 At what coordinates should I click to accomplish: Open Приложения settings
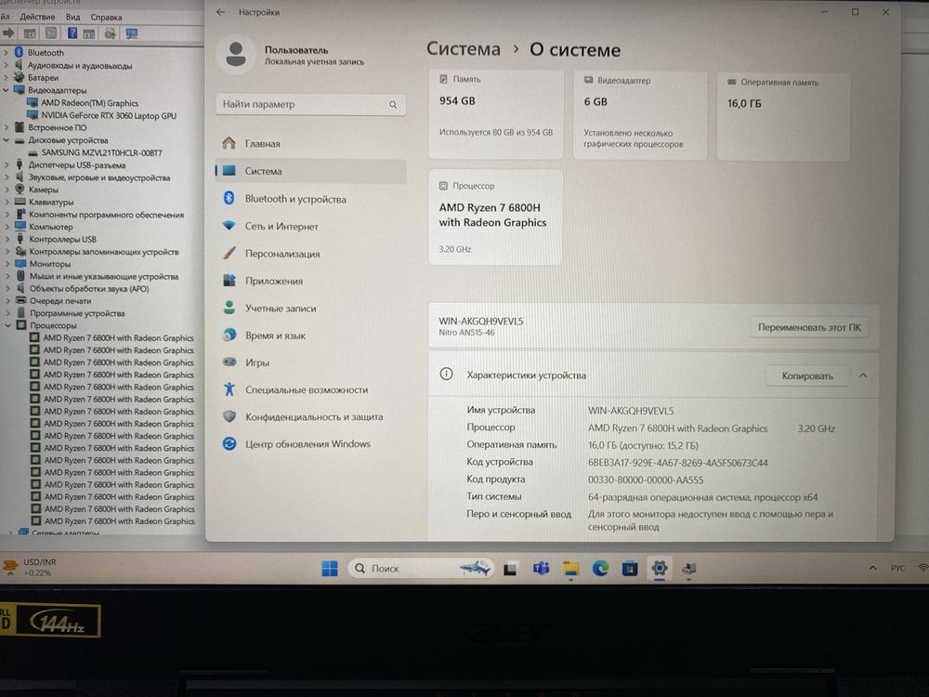(x=311, y=281)
